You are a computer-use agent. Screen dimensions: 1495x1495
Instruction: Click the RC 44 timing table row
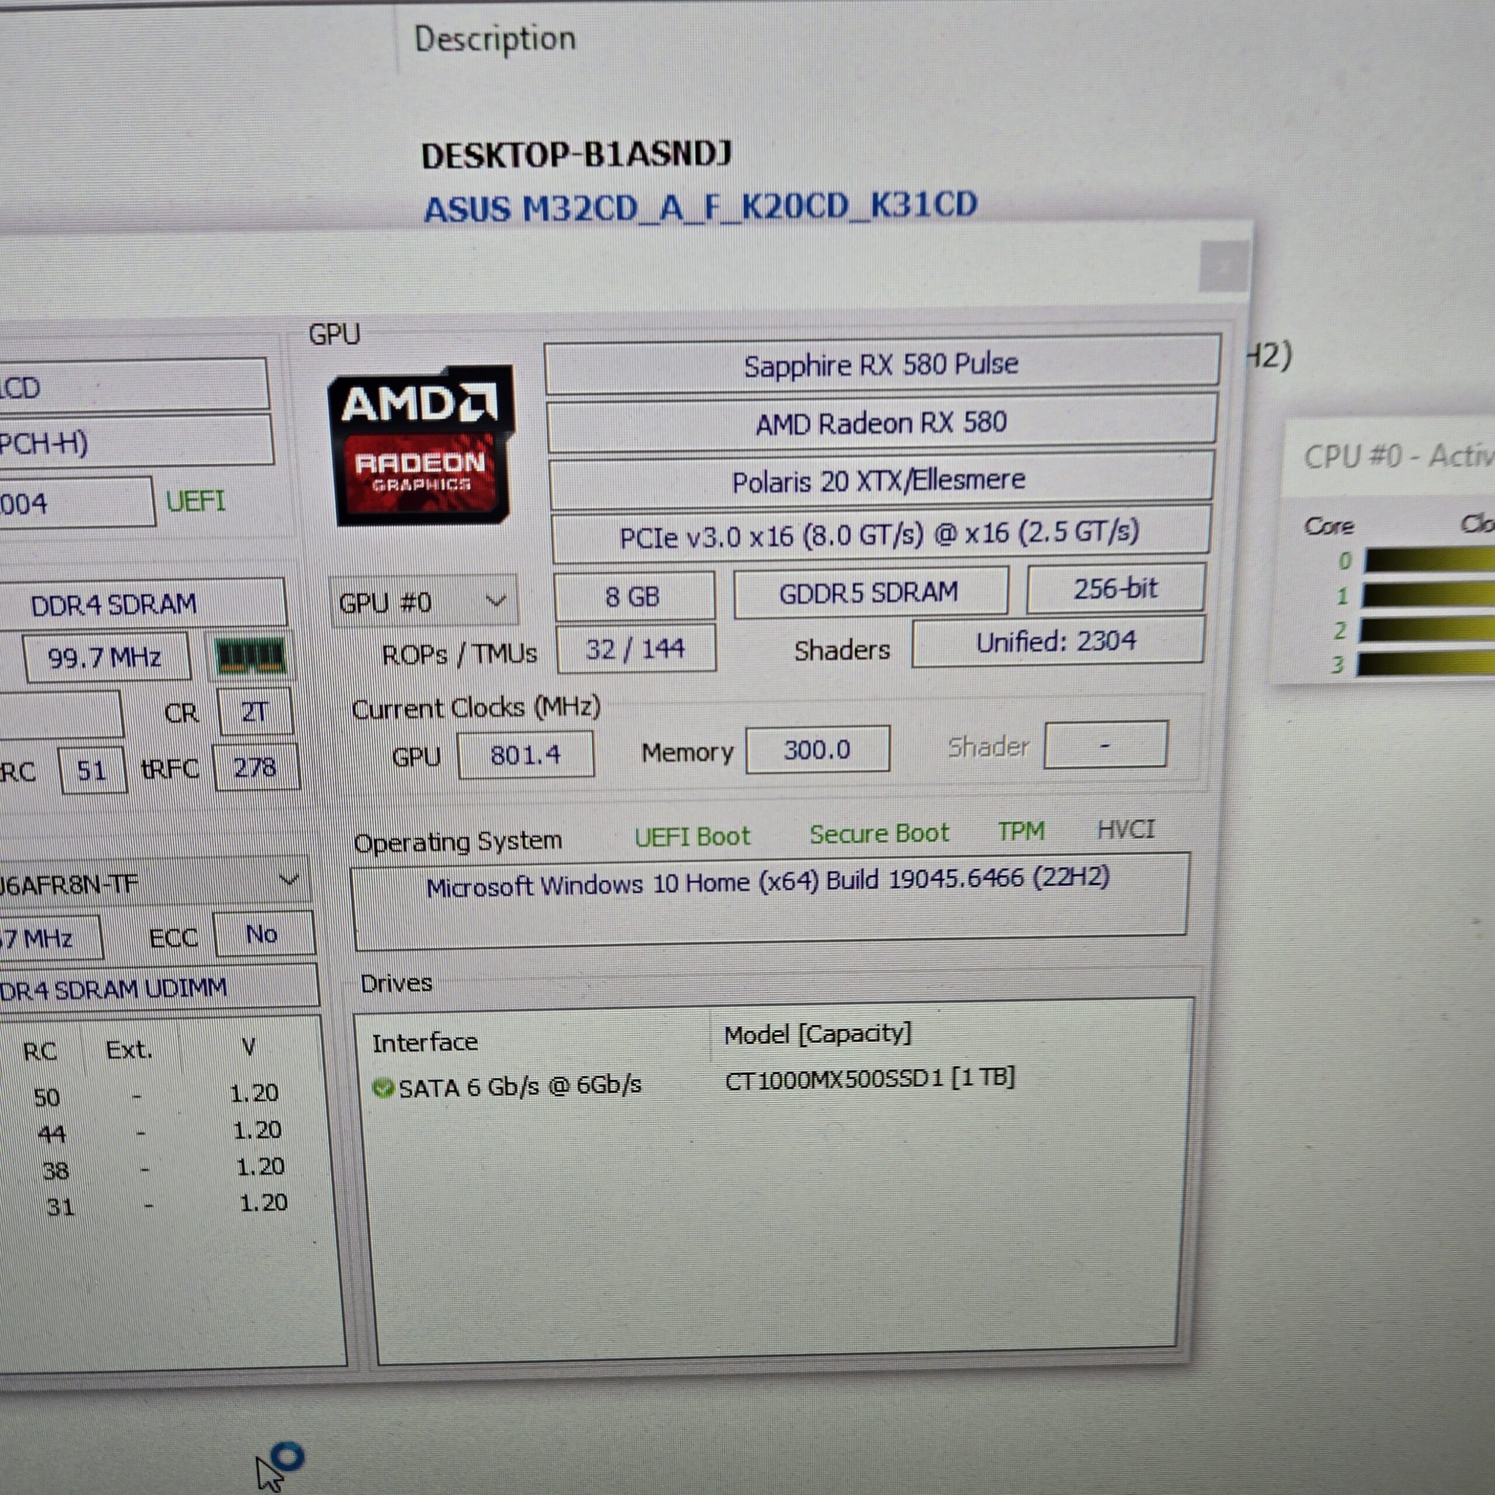(159, 1131)
